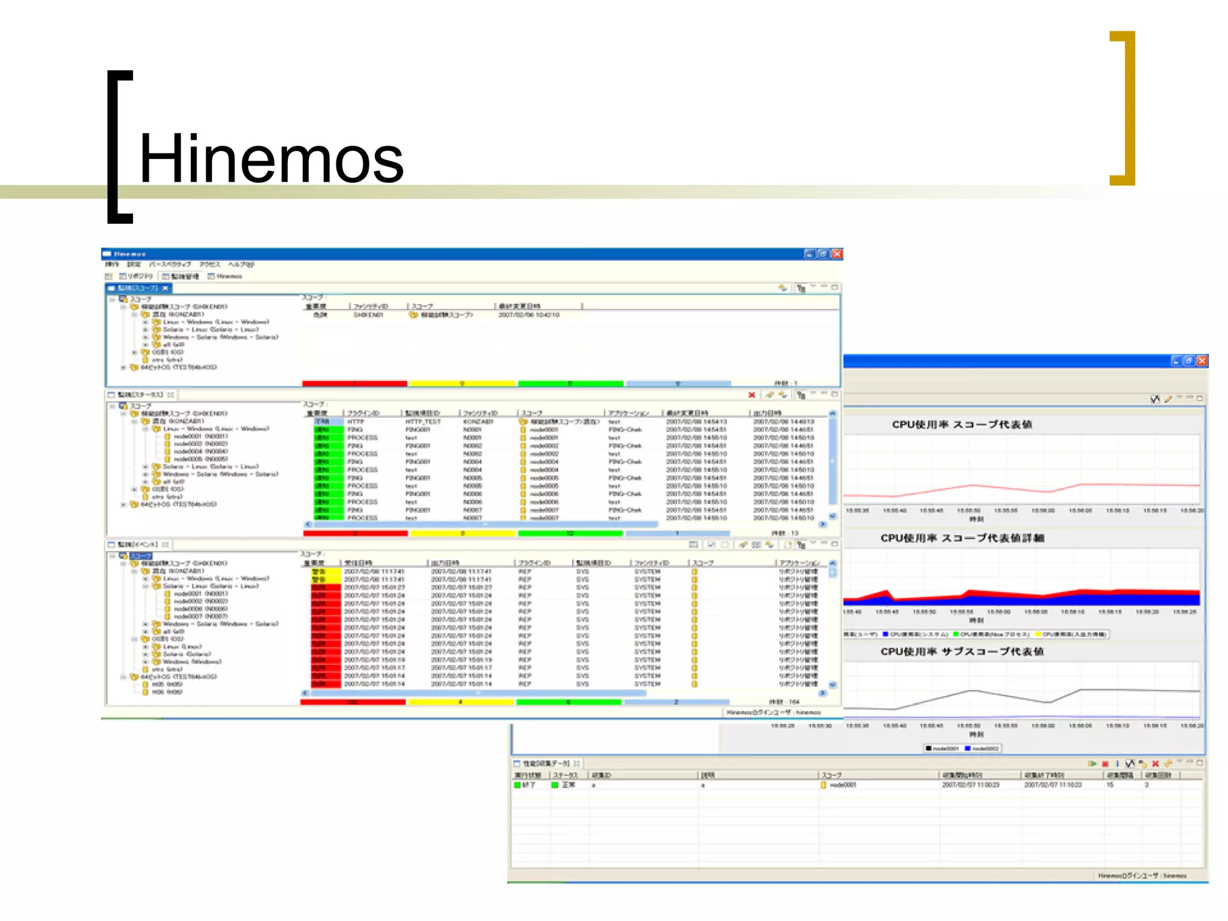The image size is (1228, 921).
Task: Click red severity bar in 監視[スコープ] panel
Action: click(x=354, y=384)
